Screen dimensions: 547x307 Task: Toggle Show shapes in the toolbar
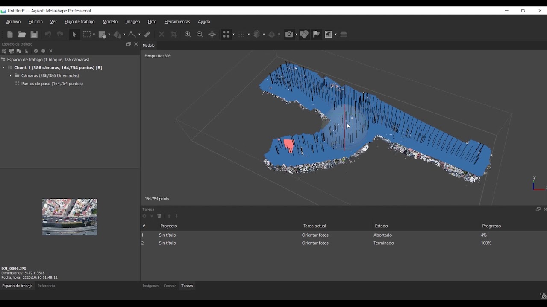[x=304, y=34]
